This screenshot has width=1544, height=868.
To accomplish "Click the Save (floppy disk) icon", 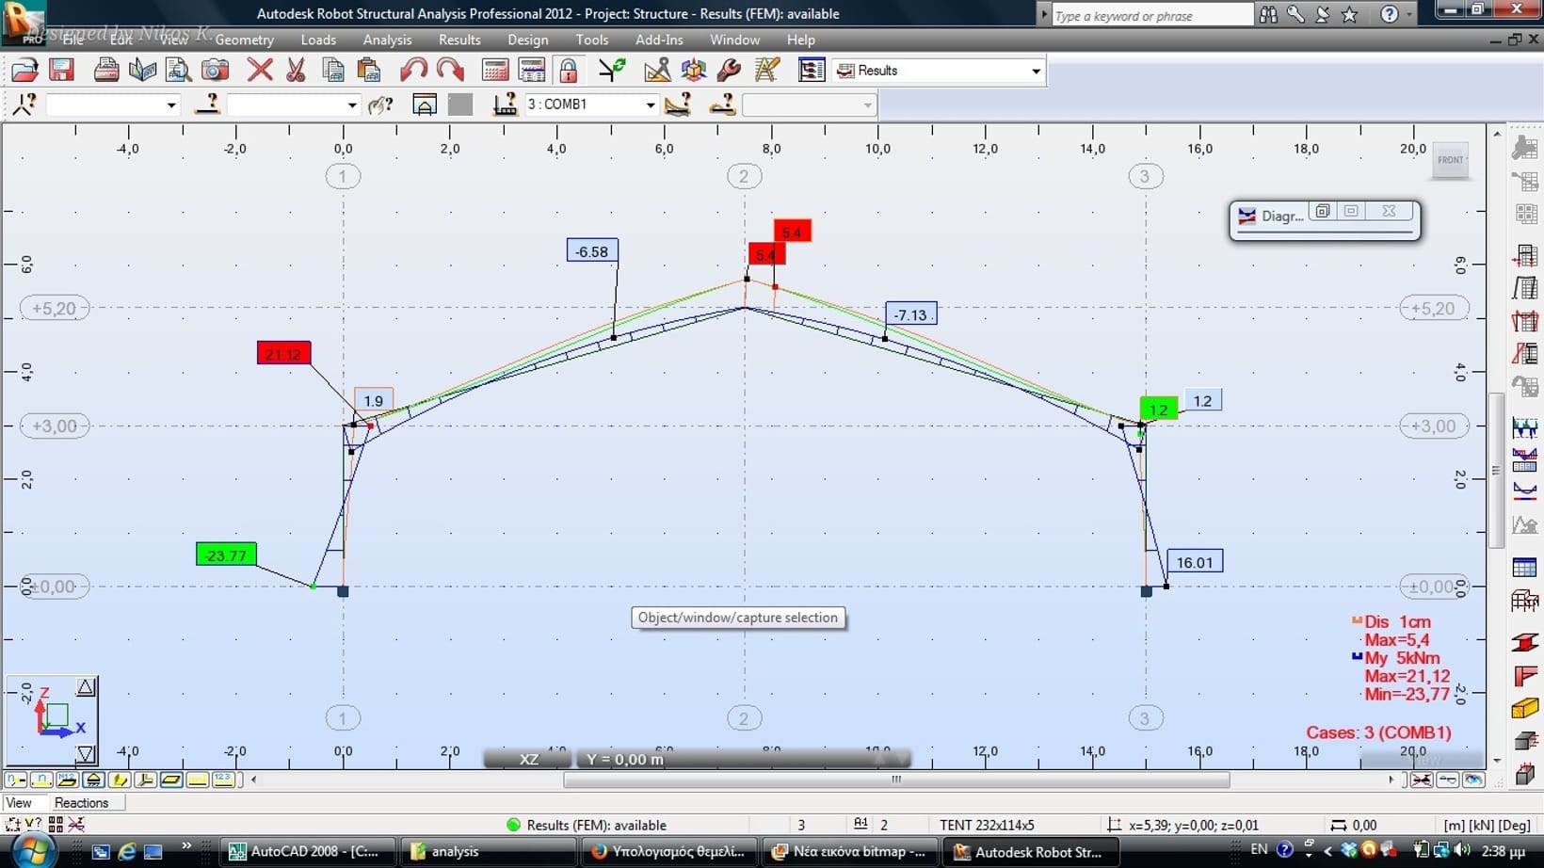I will pos(61,71).
